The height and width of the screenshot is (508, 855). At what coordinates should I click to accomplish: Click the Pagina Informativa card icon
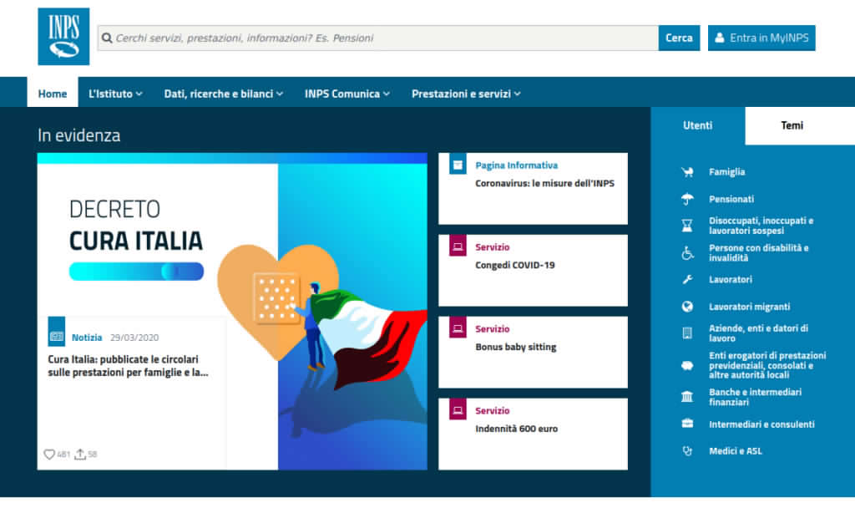click(x=458, y=164)
